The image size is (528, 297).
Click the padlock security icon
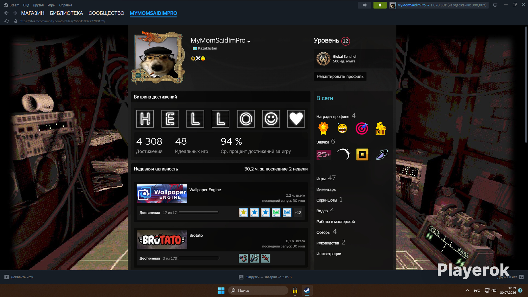(x=16, y=21)
